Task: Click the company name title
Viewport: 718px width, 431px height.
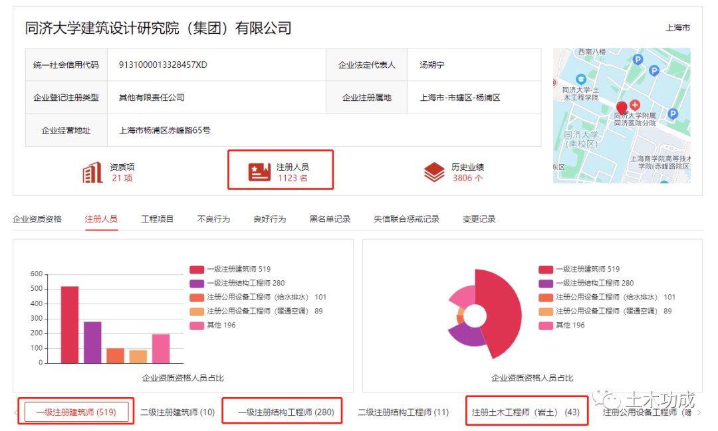Action: click(158, 29)
